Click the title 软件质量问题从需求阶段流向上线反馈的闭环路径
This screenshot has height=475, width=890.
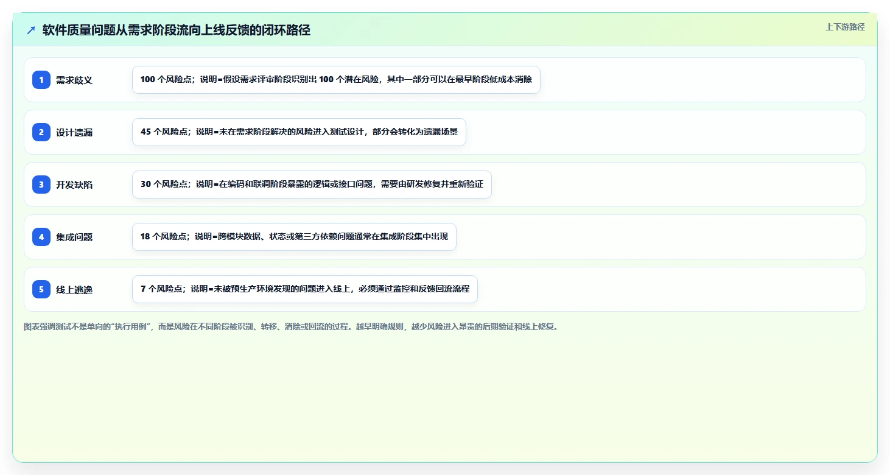point(177,30)
